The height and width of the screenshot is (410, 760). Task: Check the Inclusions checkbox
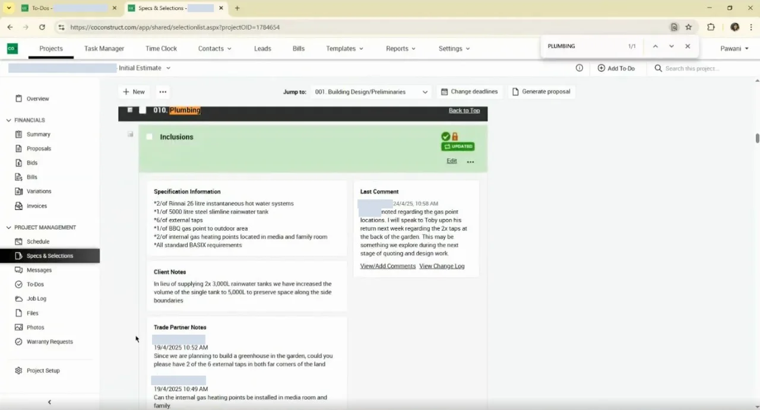point(150,136)
